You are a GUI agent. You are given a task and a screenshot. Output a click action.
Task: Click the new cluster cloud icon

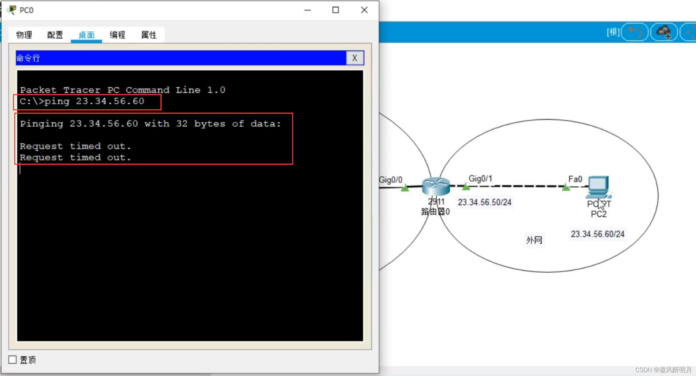664,32
